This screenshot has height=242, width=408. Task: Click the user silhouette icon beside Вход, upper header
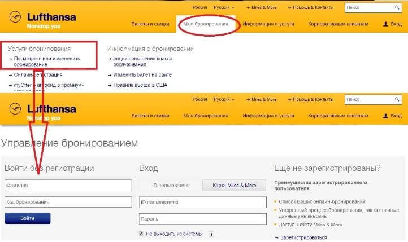point(385,24)
